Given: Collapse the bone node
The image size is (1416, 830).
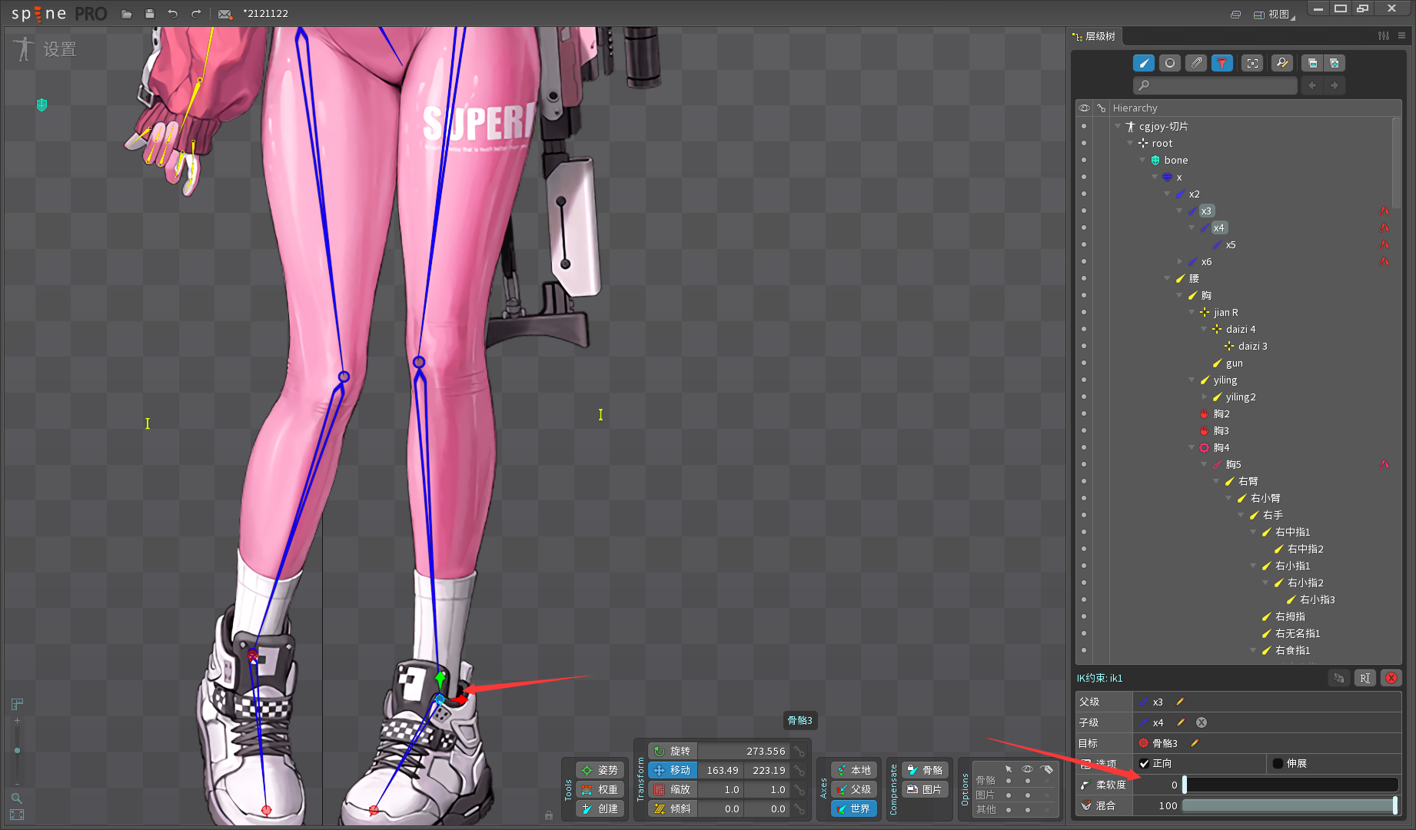Looking at the screenshot, I should click(1142, 160).
